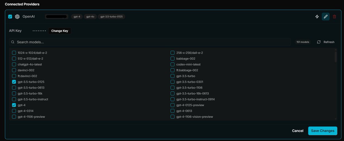The image size is (344, 141).
Task: Check the gpt-3.5-turbo-16k-0613 model checkbox
Action: coord(173,93)
